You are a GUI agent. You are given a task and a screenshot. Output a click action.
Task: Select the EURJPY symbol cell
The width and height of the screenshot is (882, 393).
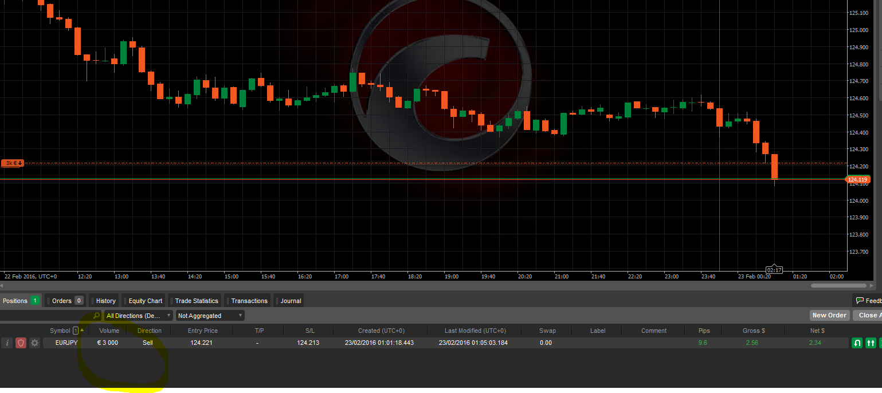point(66,343)
